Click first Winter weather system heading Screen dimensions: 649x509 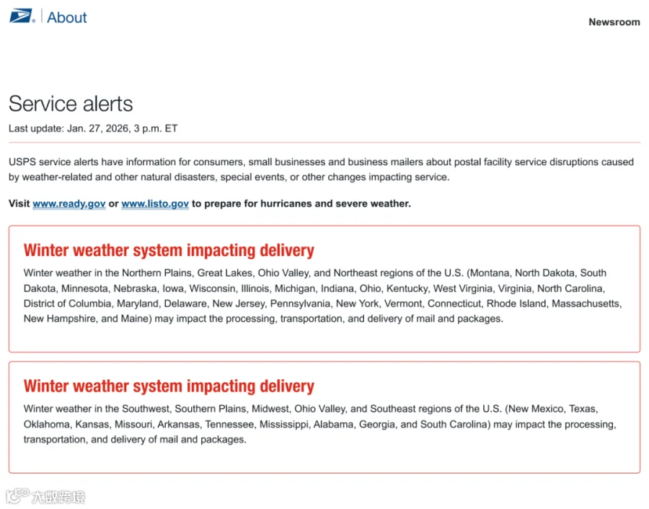point(169,250)
